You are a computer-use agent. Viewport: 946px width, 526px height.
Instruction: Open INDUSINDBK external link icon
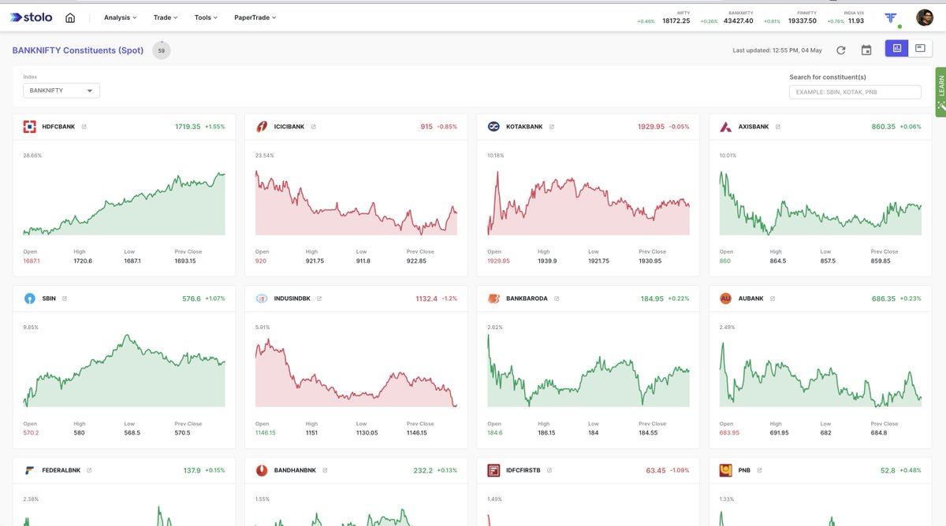click(x=319, y=298)
